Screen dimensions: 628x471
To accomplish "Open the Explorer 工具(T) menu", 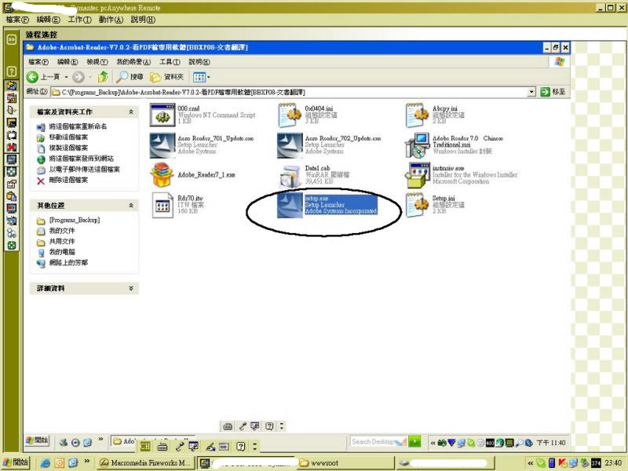I will [170, 61].
